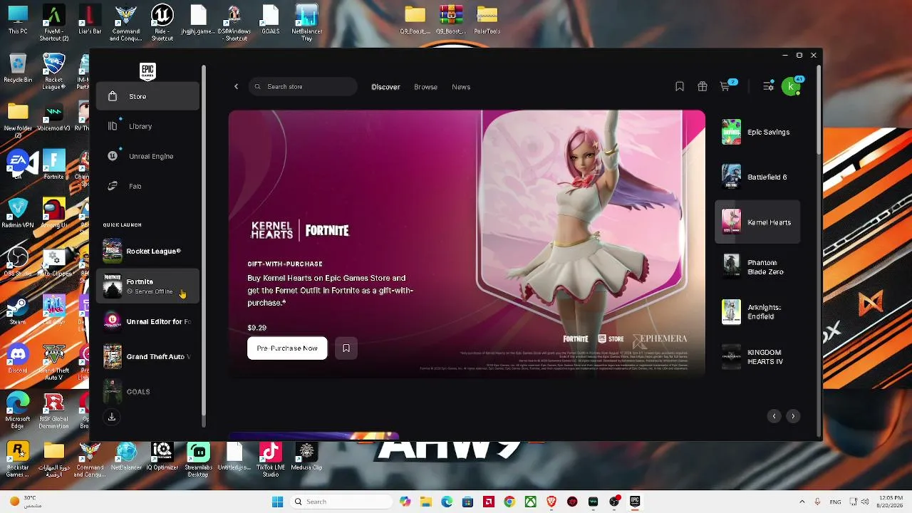Open the wishlist bookmark icon in the header

[680, 86]
